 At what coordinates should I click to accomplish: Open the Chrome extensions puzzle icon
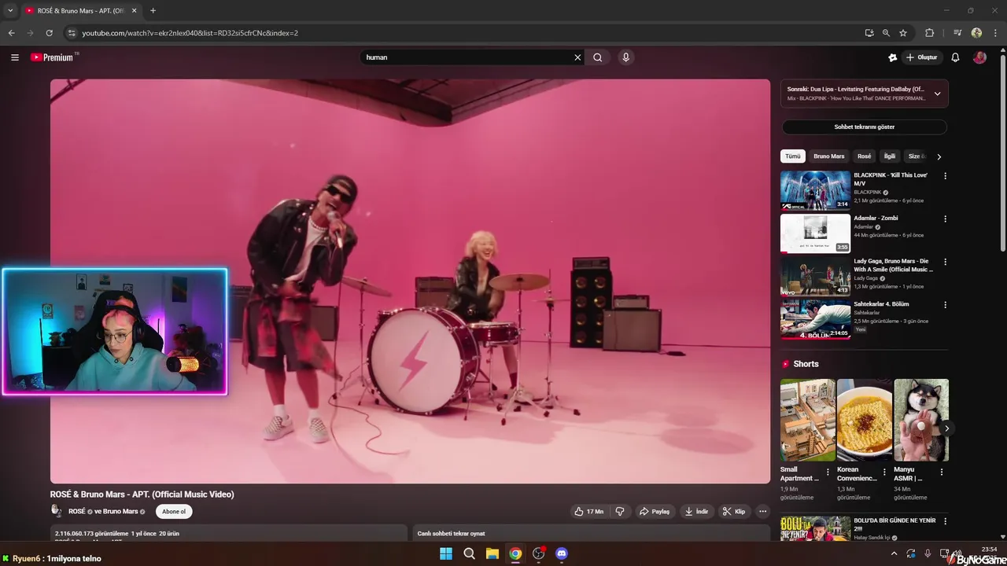tap(929, 33)
